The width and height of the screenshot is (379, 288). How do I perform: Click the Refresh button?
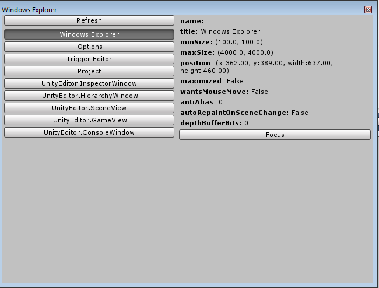[89, 20]
